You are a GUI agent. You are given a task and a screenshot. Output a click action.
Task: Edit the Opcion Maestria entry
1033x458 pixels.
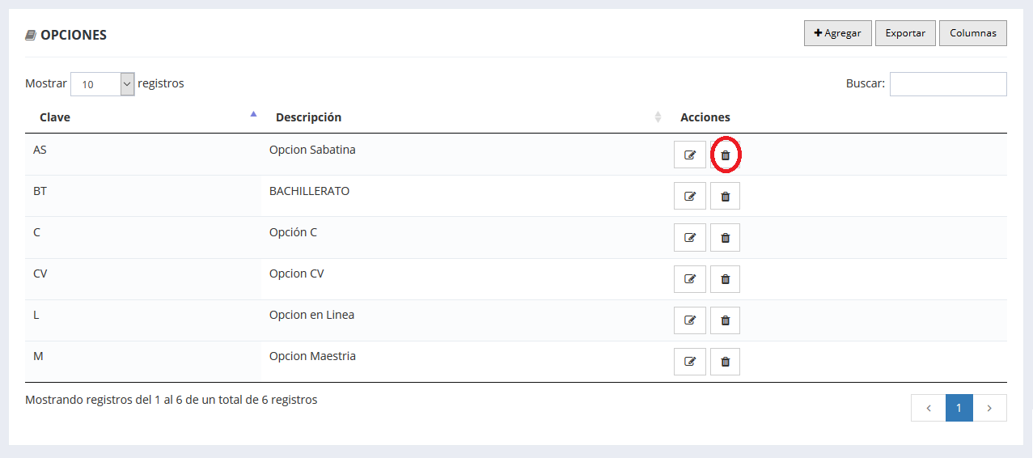point(690,362)
